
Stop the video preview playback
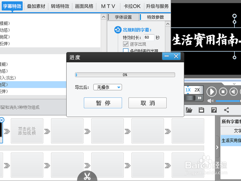pos(223,92)
